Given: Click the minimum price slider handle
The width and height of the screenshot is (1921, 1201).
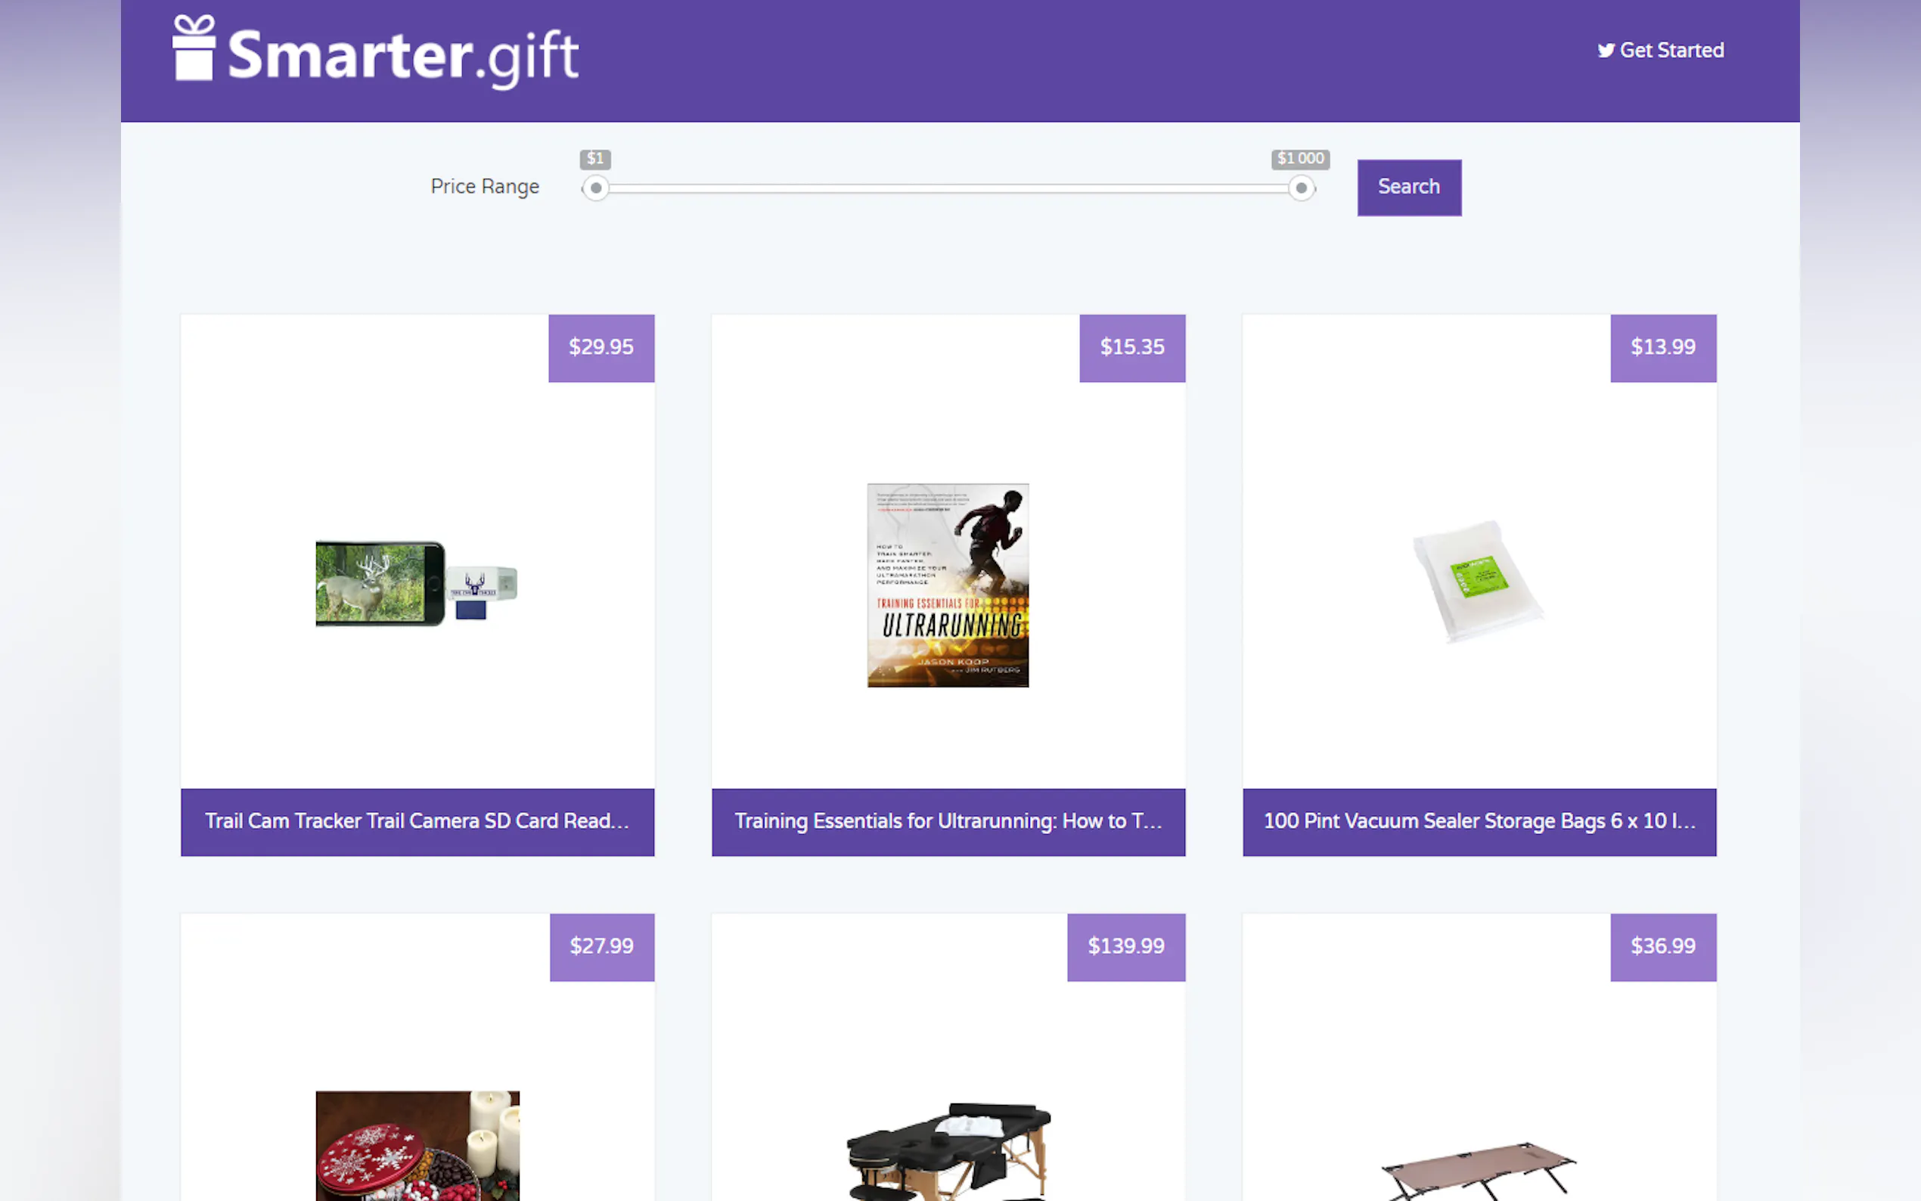Looking at the screenshot, I should [x=596, y=188].
